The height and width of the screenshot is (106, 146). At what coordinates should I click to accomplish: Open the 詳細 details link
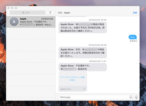(x=135, y=13)
